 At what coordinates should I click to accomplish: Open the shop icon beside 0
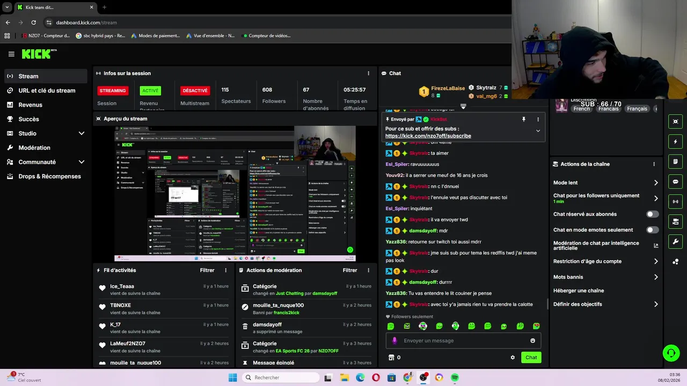pos(391,358)
